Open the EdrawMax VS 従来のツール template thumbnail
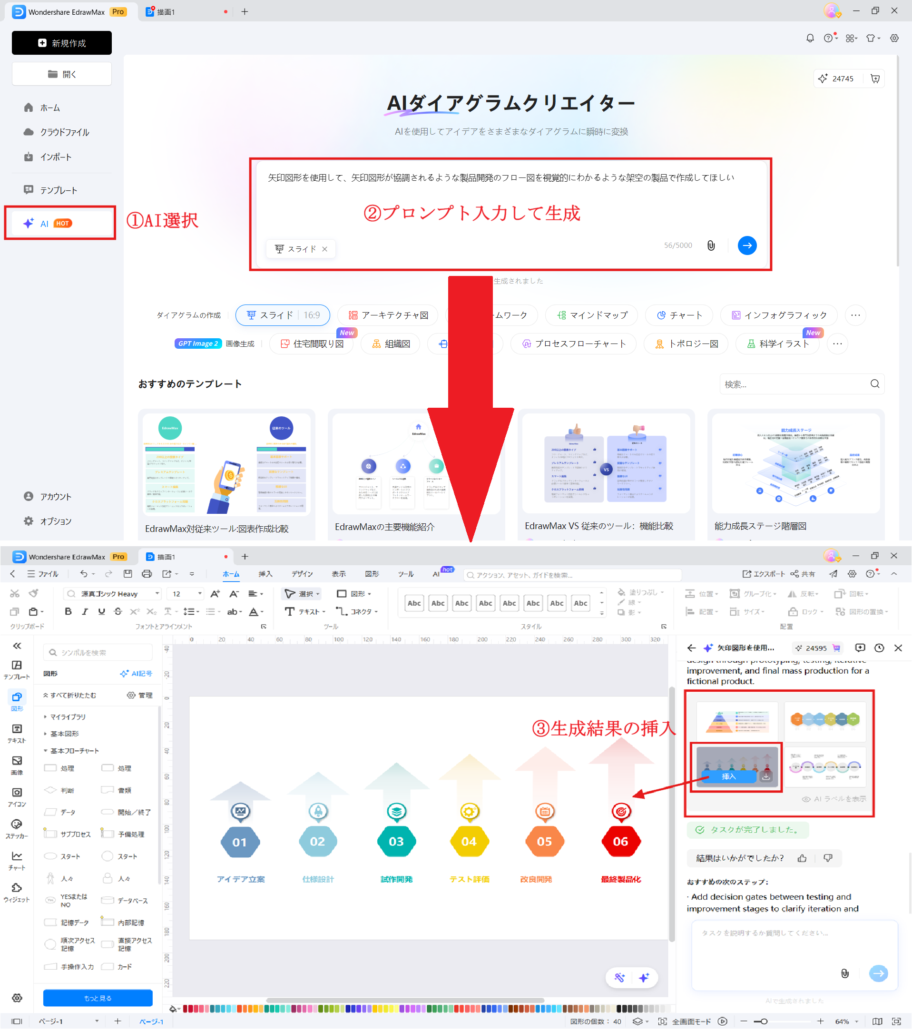This screenshot has height=1031, width=912. click(x=606, y=463)
